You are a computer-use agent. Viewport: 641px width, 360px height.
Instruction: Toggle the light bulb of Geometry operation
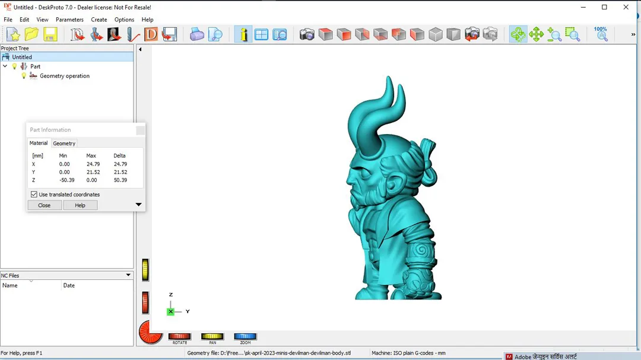pyautogui.click(x=24, y=75)
